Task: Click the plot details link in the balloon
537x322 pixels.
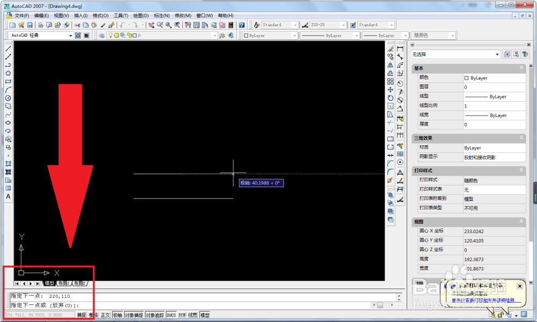Action: pyautogui.click(x=485, y=300)
